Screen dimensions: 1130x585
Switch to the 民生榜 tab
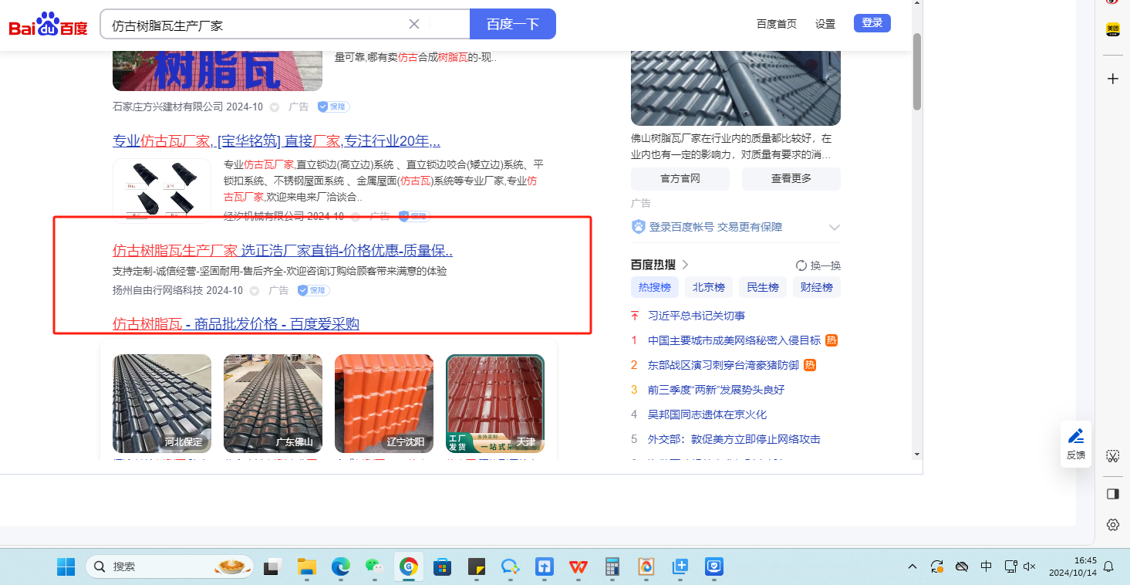pos(763,287)
